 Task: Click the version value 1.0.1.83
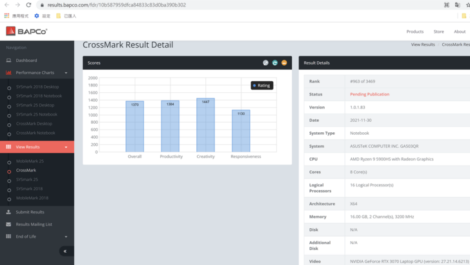(x=357, y=107)
